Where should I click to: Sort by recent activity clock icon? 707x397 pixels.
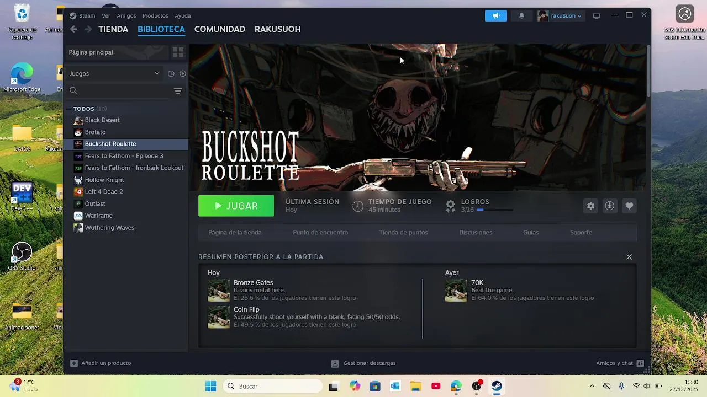click(x=171, y=73)
